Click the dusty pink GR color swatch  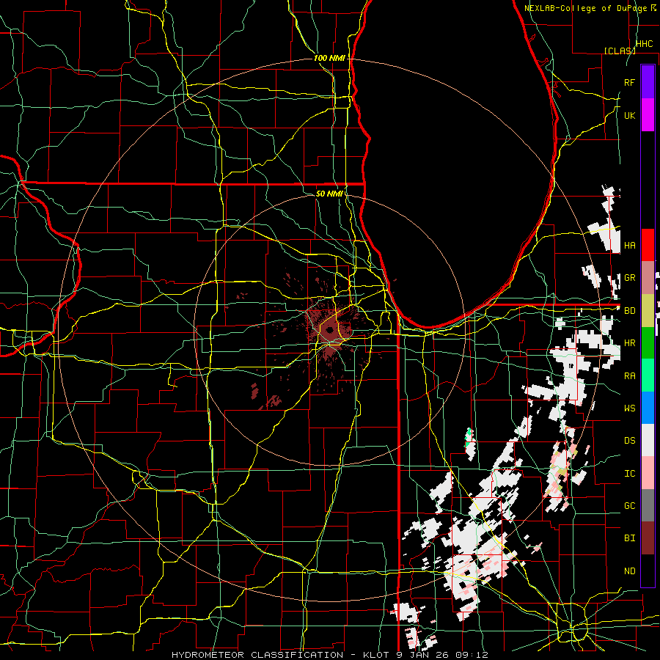tap(648, 278)
